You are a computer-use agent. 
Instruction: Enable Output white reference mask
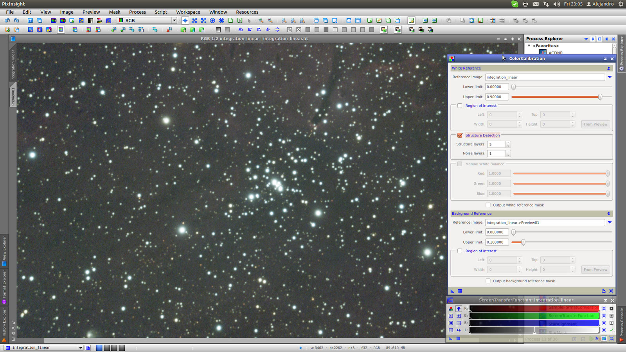click(x=488, y=205)
